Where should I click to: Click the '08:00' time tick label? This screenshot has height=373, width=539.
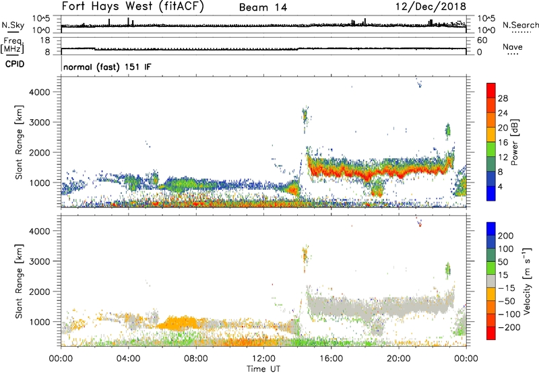196,359
